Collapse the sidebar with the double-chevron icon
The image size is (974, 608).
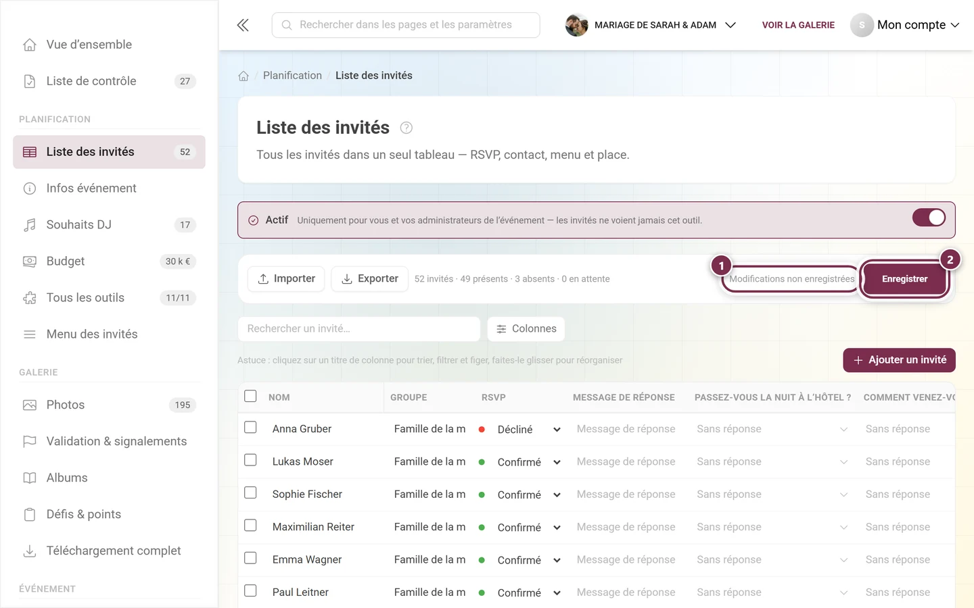pyautogui.click(x=243, y=25)
